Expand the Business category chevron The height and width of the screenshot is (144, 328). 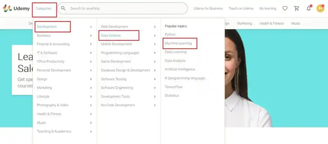(91, 36)
